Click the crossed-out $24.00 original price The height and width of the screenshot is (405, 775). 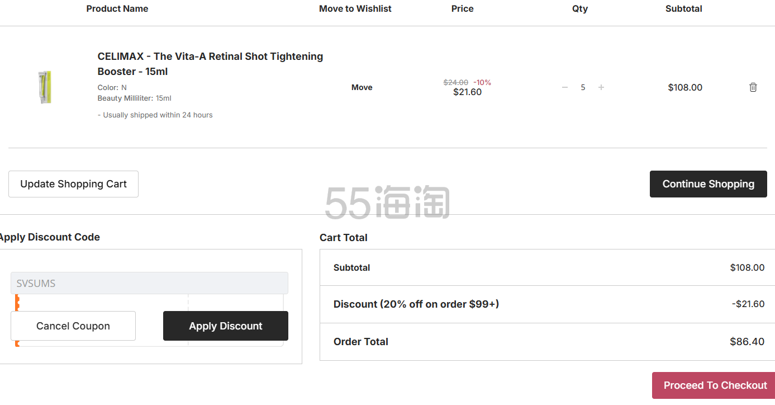[x=456, y=82]
